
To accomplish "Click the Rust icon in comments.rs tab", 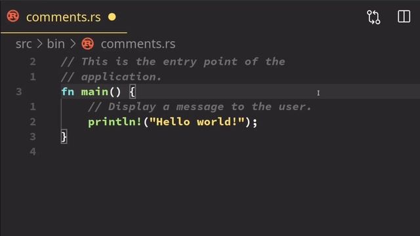I will 13,16.
